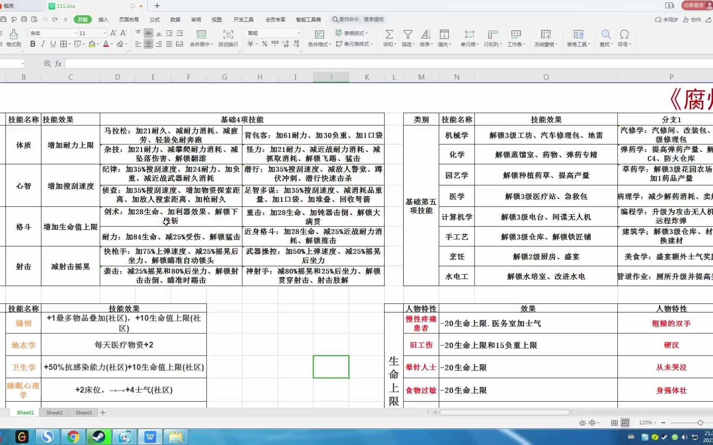Switch to the Review (审阅) ribbon tab
This screenshot has height=445, width=713.
pos(196,19)
